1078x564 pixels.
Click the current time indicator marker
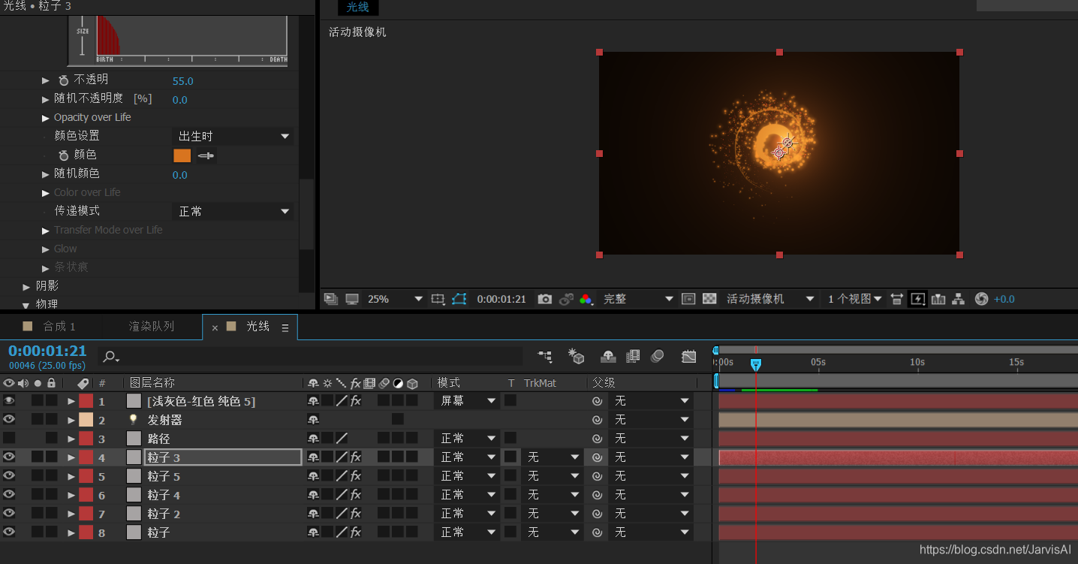coord(756,364)
